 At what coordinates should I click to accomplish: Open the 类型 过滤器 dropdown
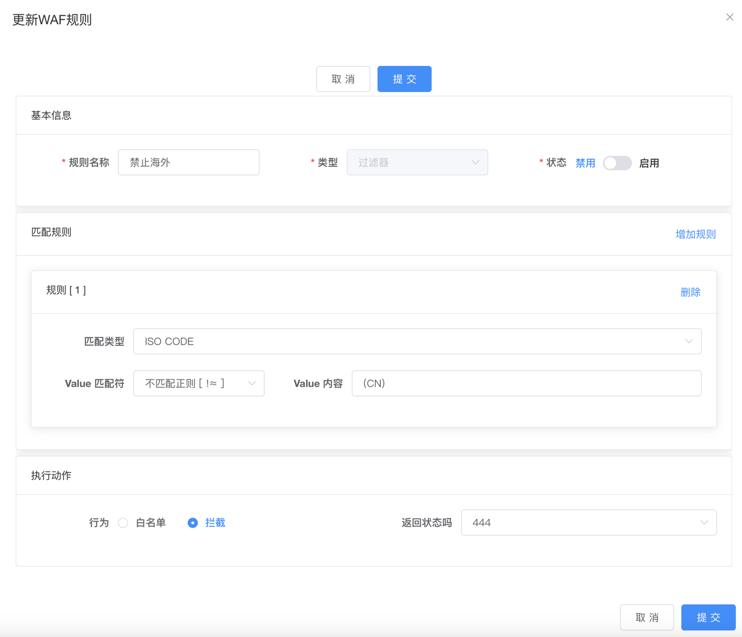417,163
